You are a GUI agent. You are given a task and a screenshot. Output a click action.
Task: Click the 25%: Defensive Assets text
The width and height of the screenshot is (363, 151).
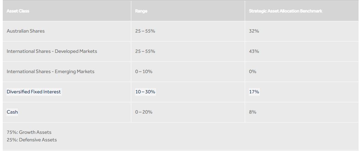(x=32, y=140)
